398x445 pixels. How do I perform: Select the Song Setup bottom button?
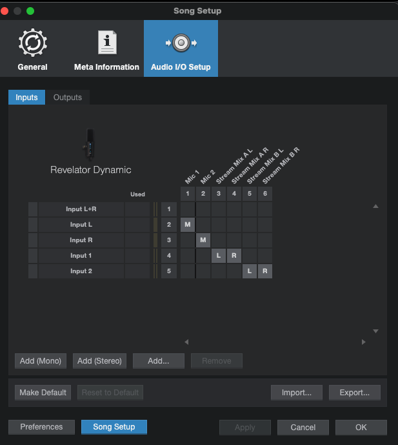click(114, 427)
